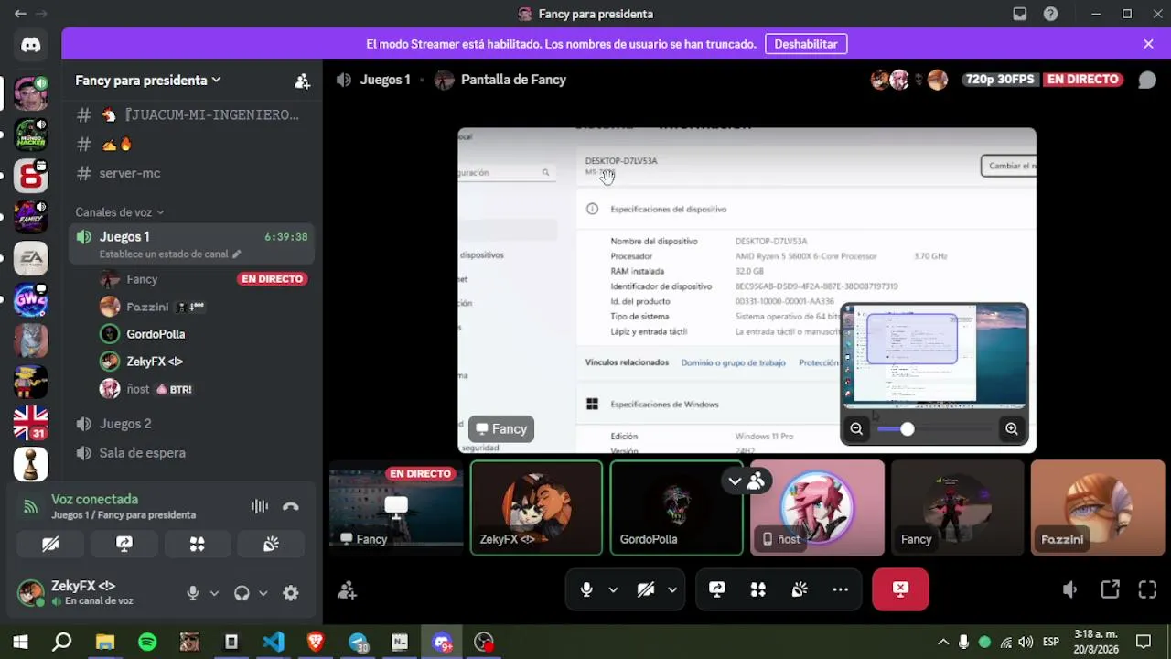
Task: Toggle activities button in voice-connected panel
Action: click(197, 544)
